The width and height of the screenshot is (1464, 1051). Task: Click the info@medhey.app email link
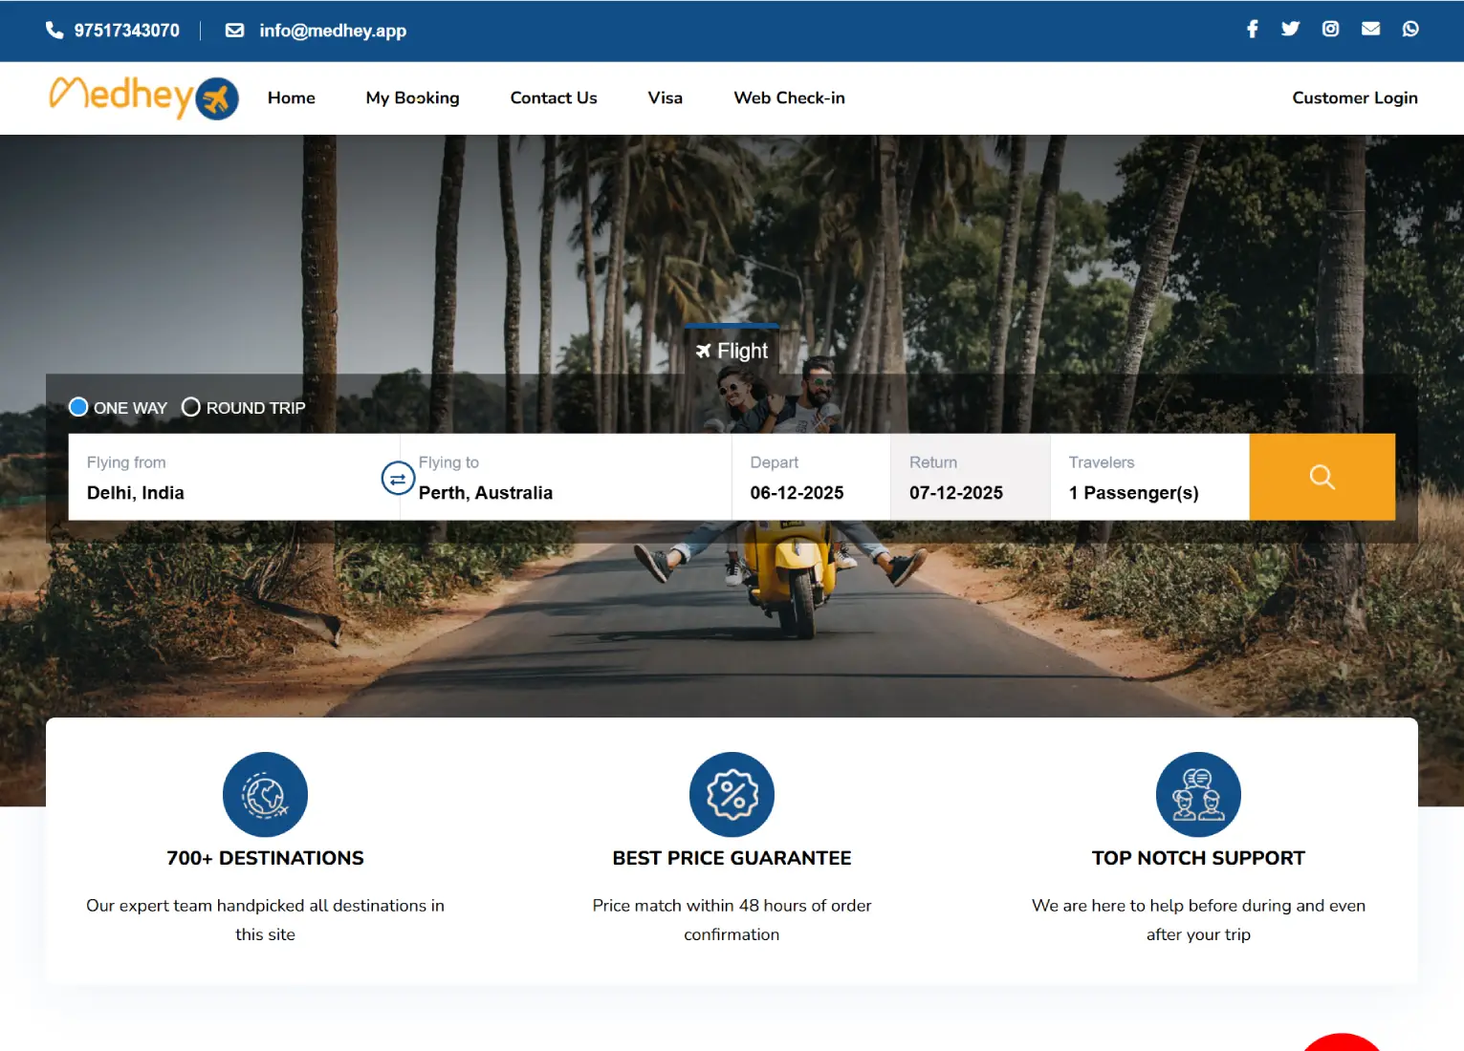[x=332, y=31]
